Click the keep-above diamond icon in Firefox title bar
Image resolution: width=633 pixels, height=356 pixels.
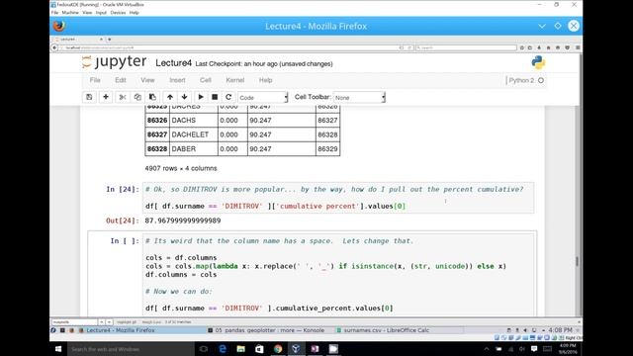pyautogui.click(x=558, y=26)
